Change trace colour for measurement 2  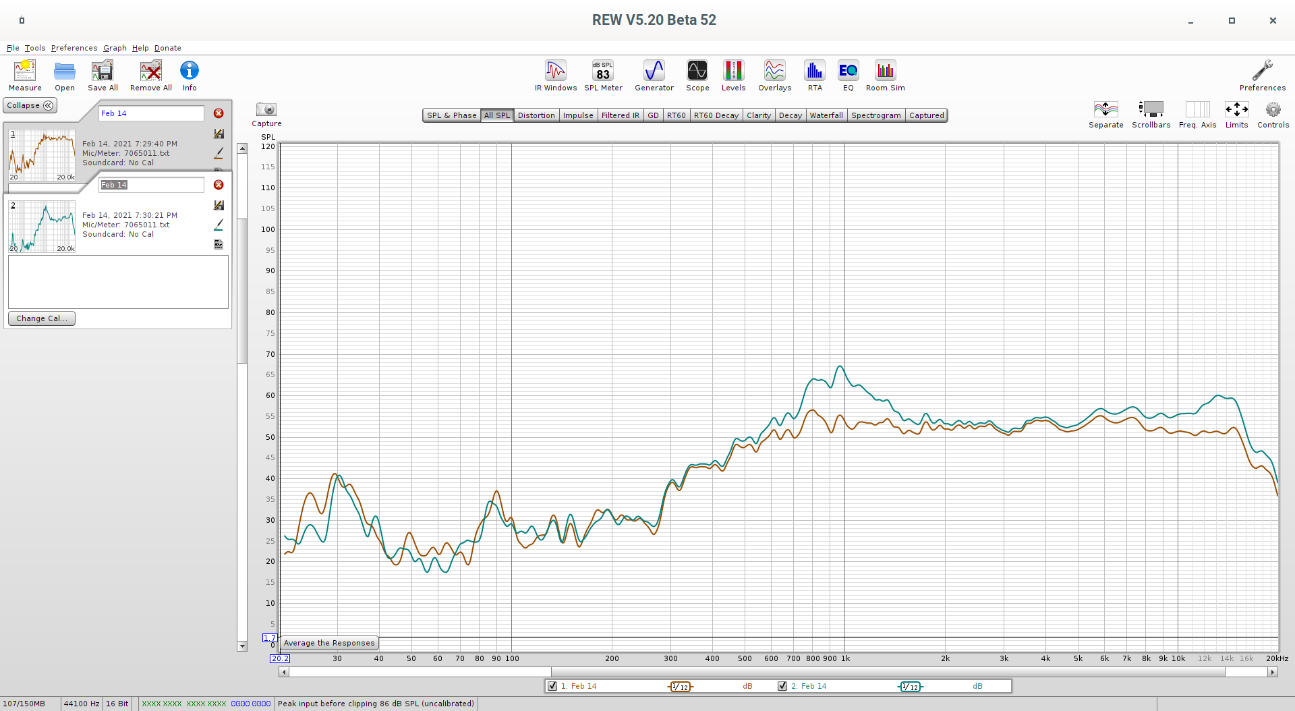point(219,225)
